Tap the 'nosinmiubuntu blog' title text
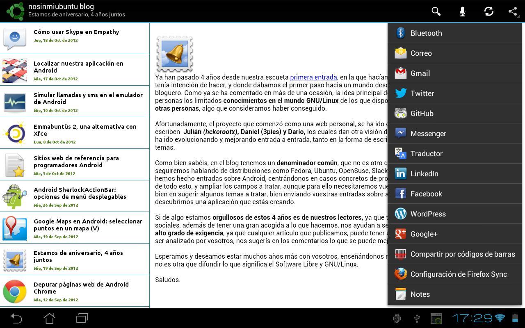Image resolution: width=525 pixels, height=328 pixels. 61,7
